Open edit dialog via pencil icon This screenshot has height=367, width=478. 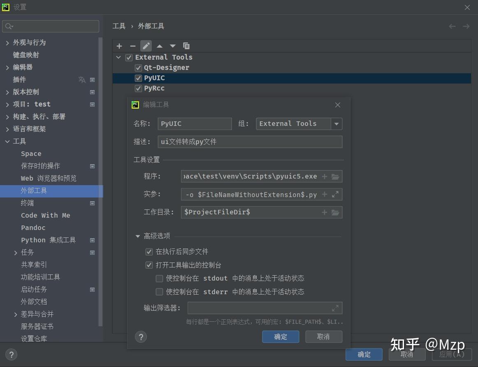(146, 46)
